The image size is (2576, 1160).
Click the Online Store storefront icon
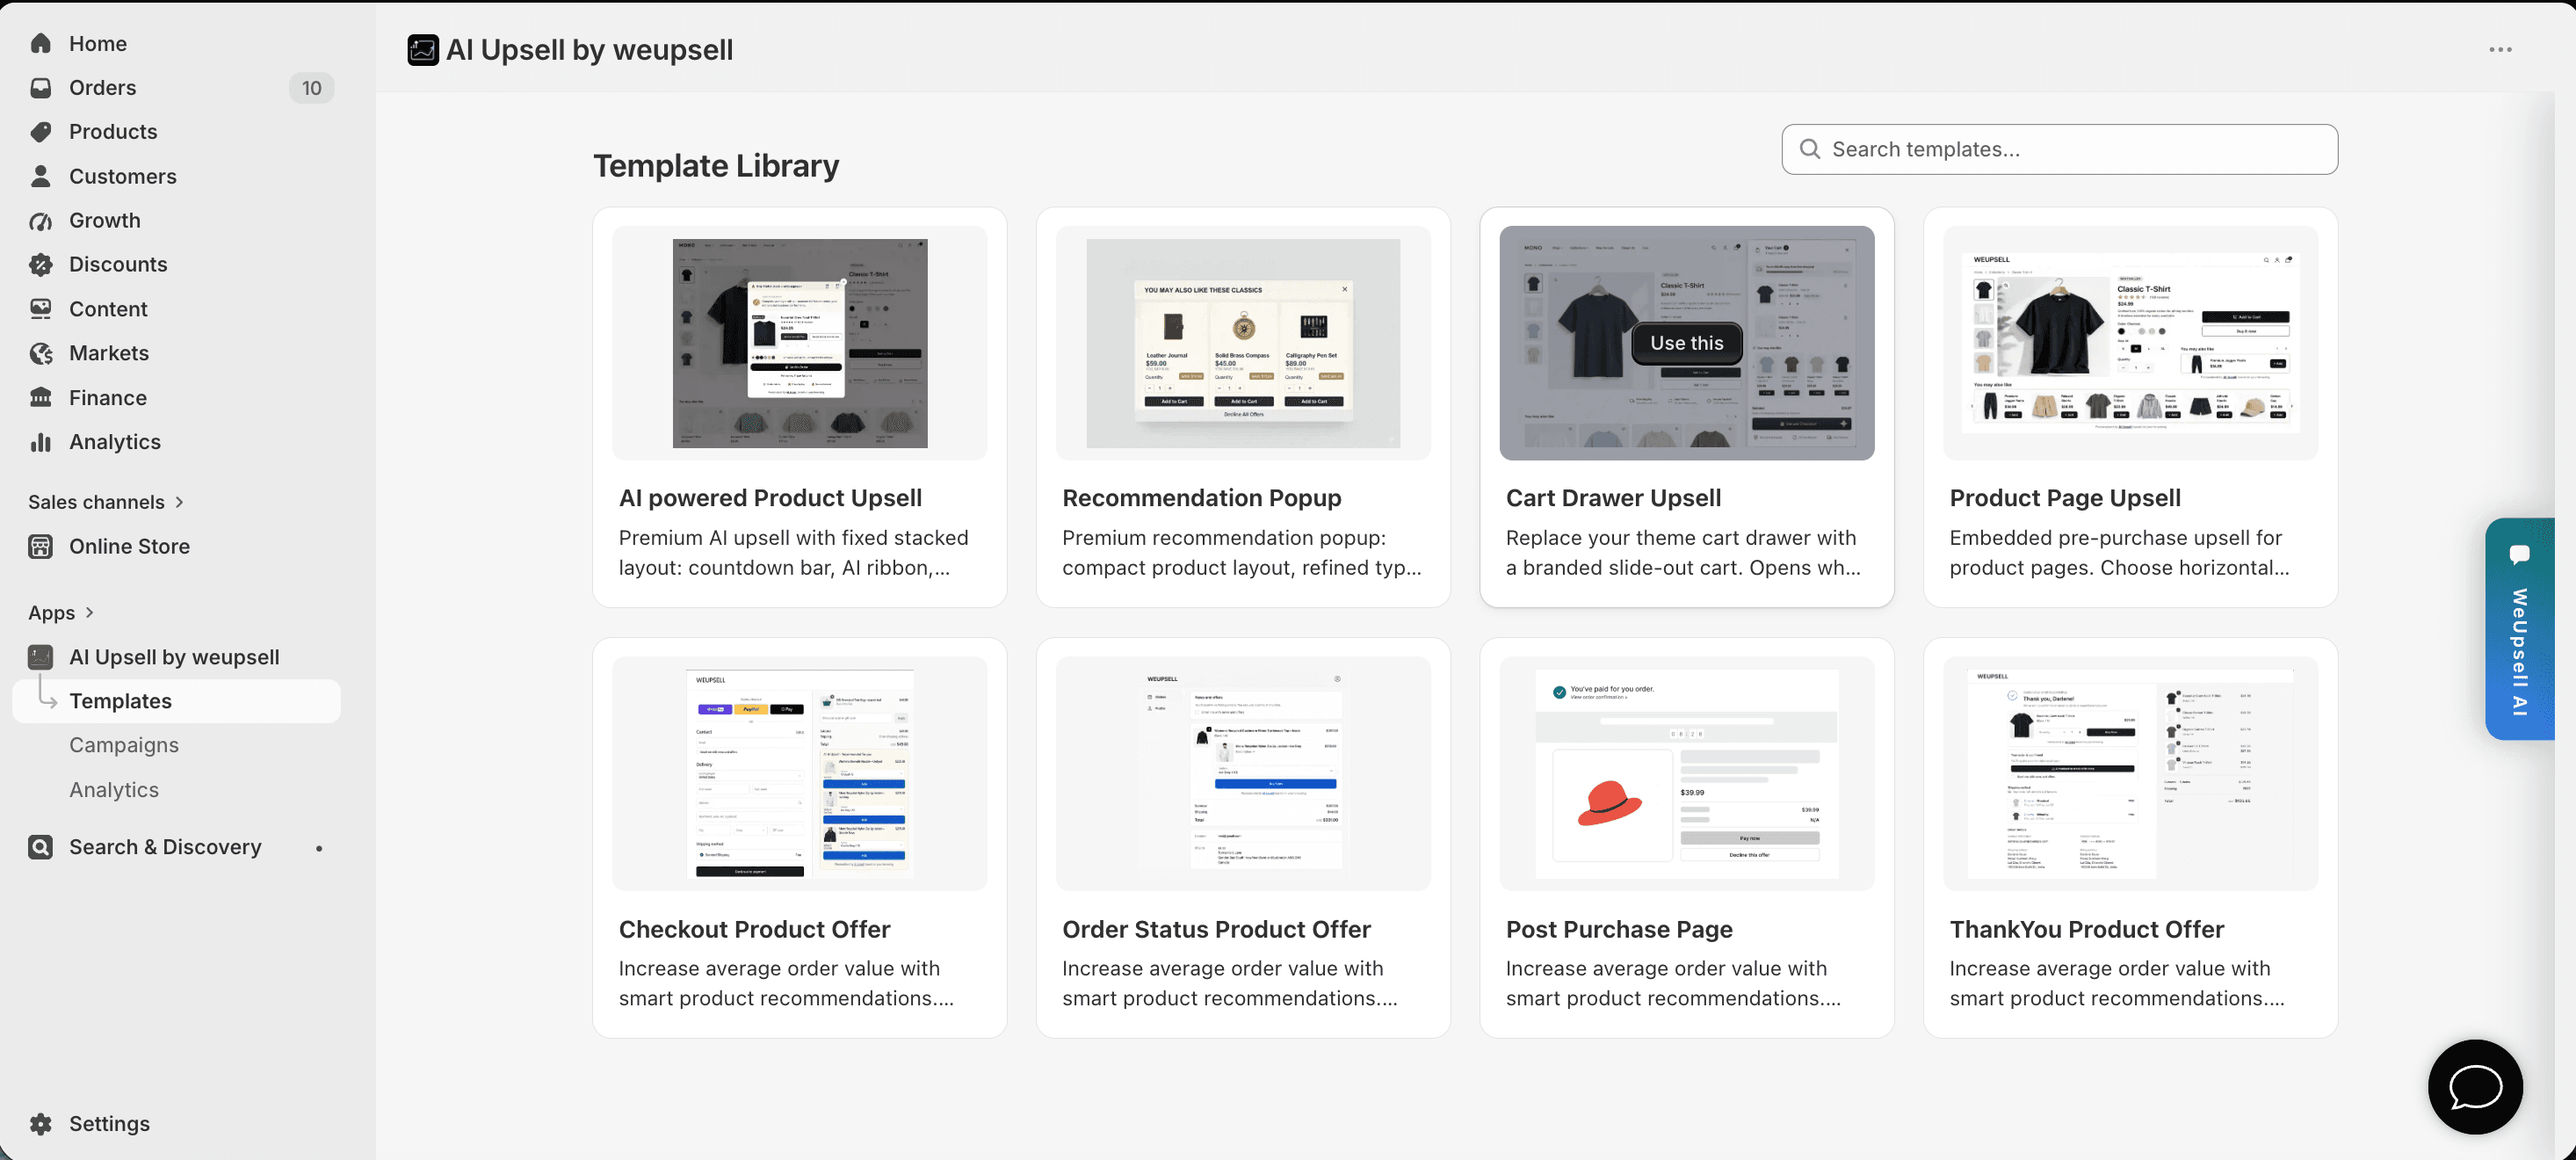click(x=40, y=546)
